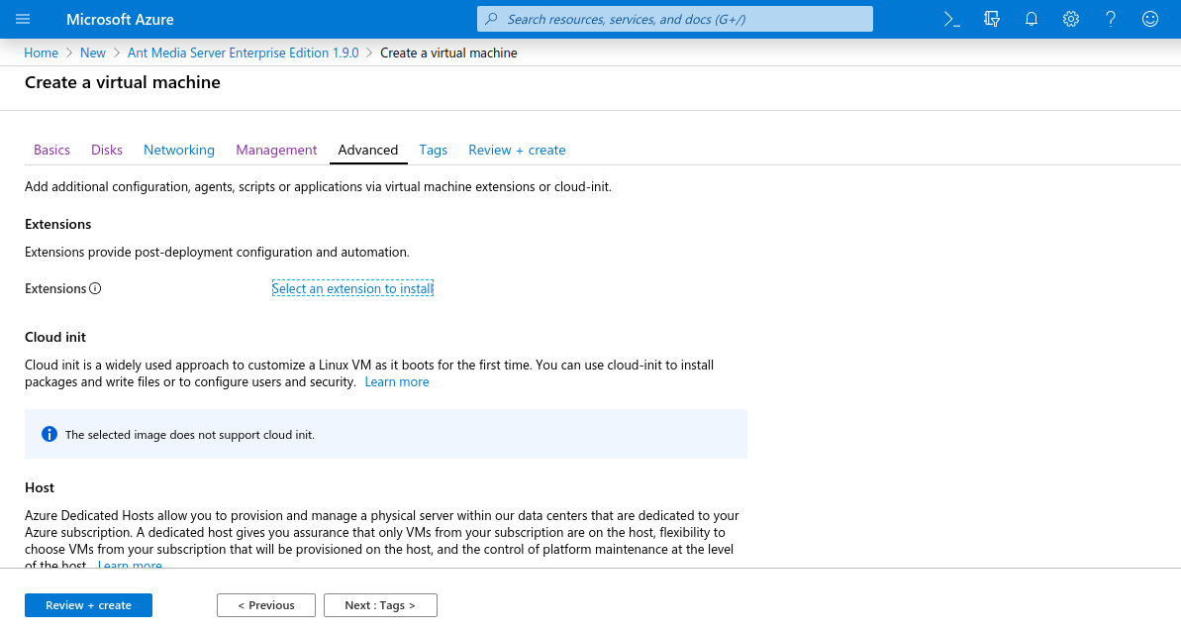The width and height of the screenshot is (1181, 633).
Task: Switch to the Basics tab
Action: [x=51, y=150]
